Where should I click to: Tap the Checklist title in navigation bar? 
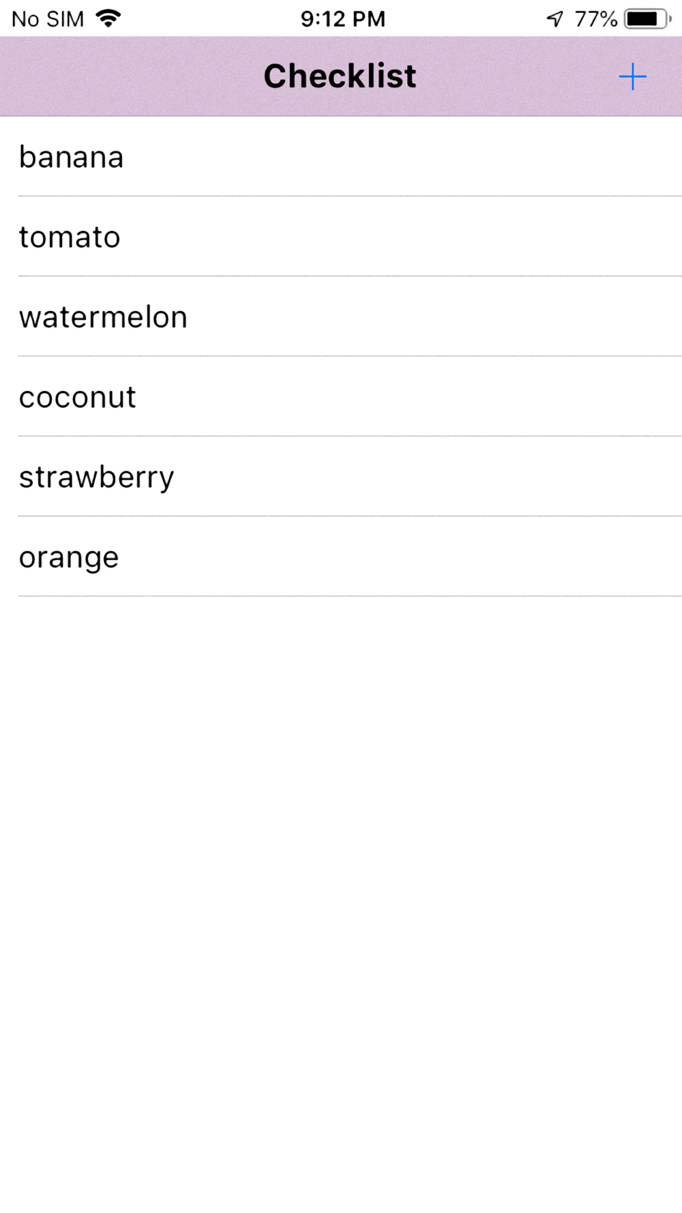pos(340,76)
